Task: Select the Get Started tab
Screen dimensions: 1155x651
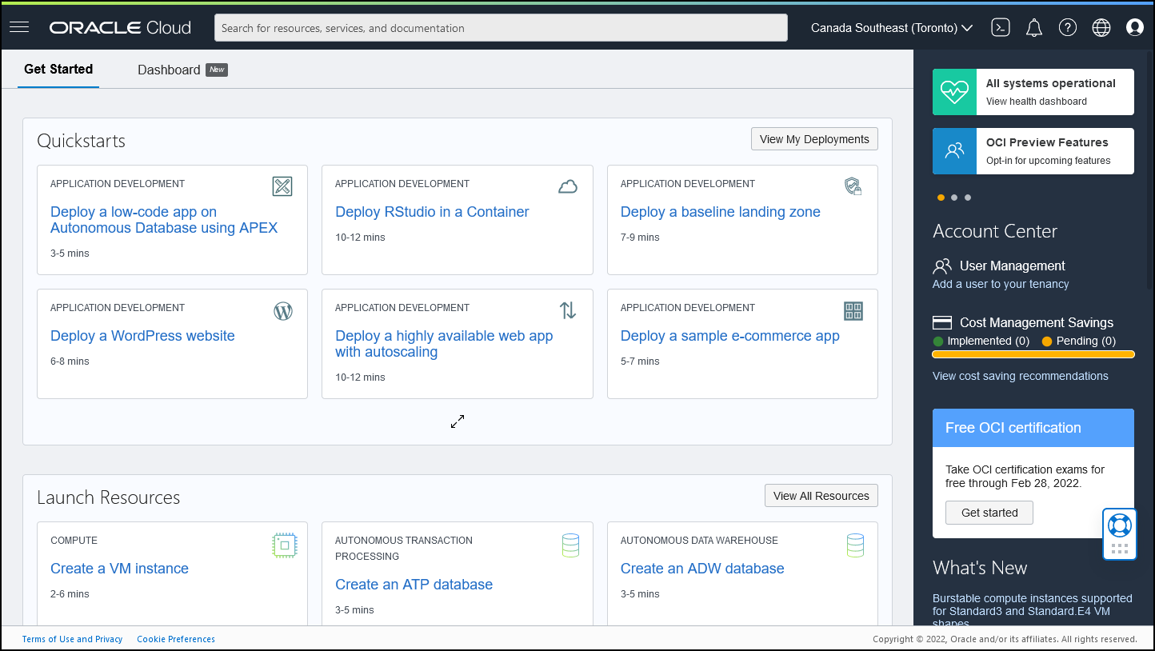Action: tap(58, 69)
